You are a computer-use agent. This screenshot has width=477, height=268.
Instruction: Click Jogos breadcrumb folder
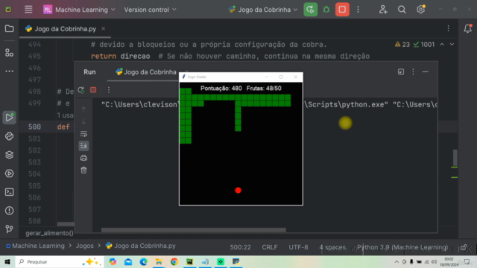(84, 246)
